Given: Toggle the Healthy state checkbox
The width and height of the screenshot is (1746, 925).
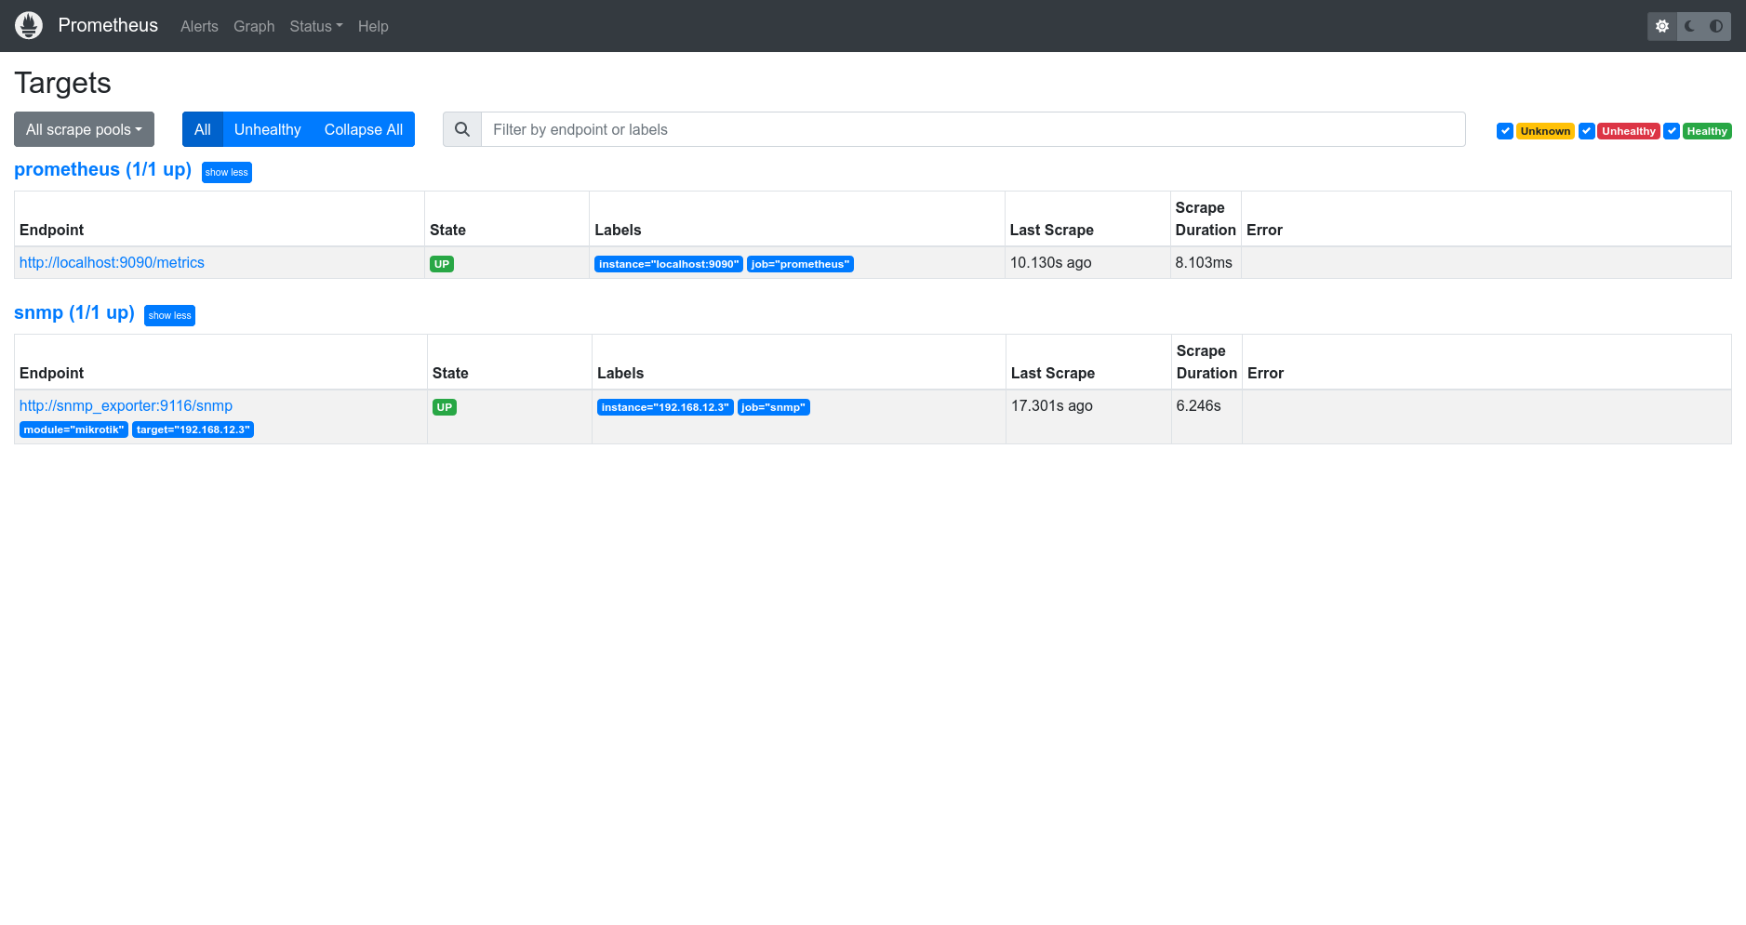Looking at the screenshot, I should coord(1672,131).
